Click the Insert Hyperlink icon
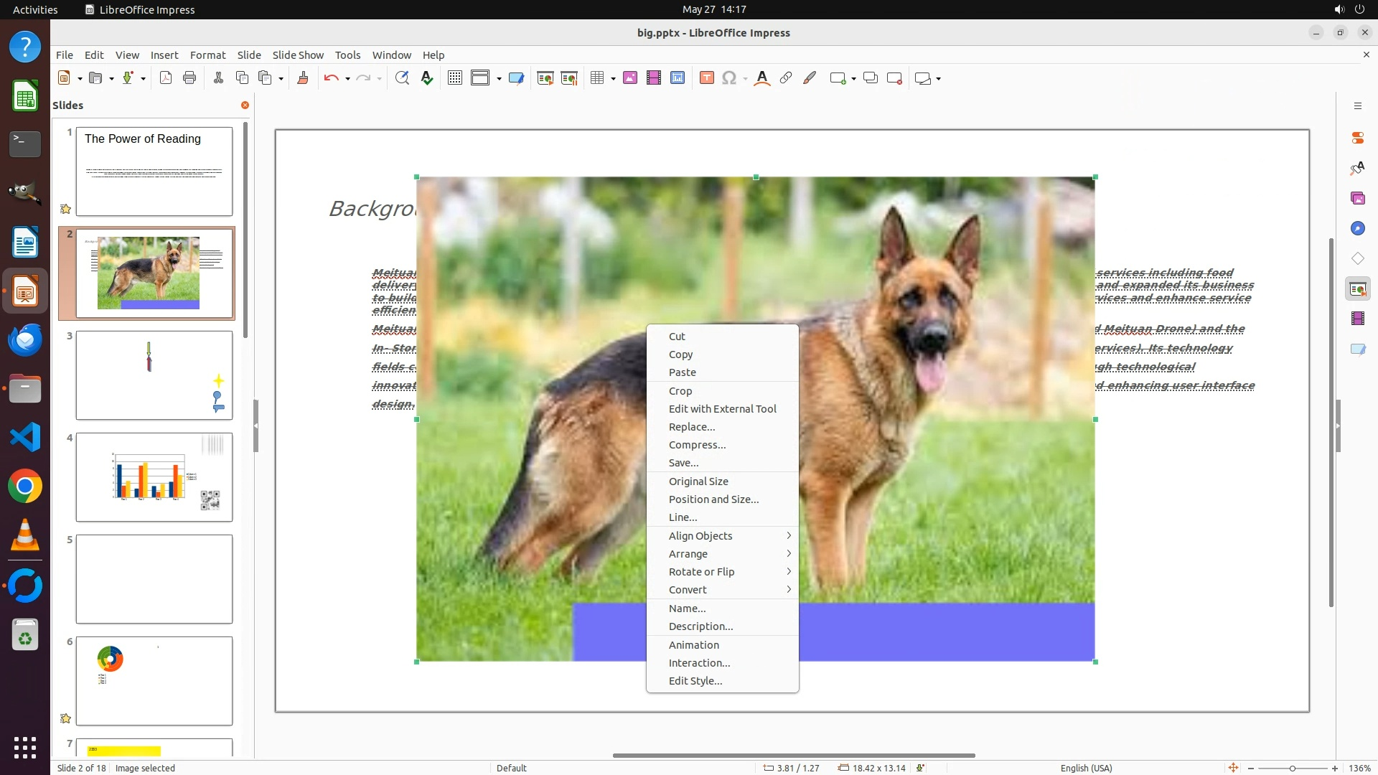 click(786, 78)
